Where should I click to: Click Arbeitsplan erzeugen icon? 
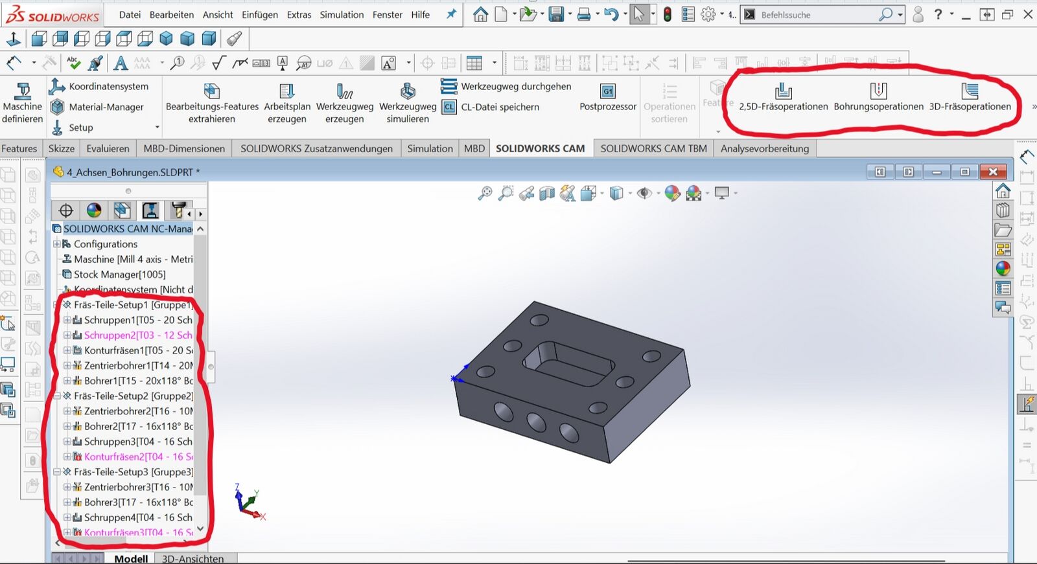[x=287, y=91]
